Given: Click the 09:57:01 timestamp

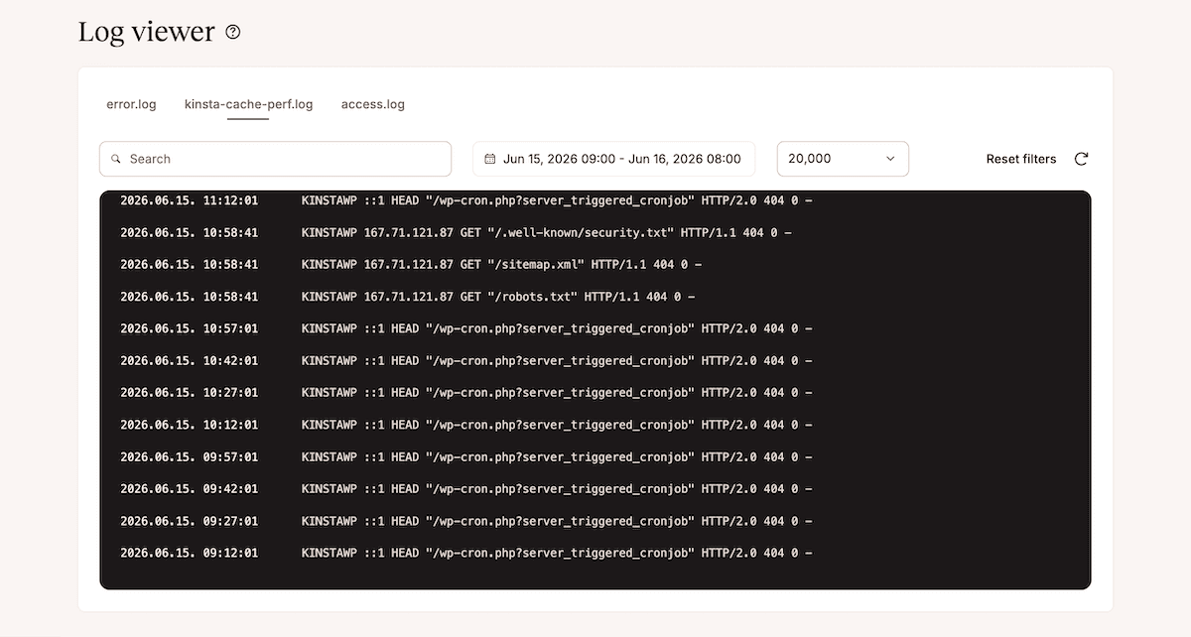Looking at the screenshot, I should click(189, 457).
